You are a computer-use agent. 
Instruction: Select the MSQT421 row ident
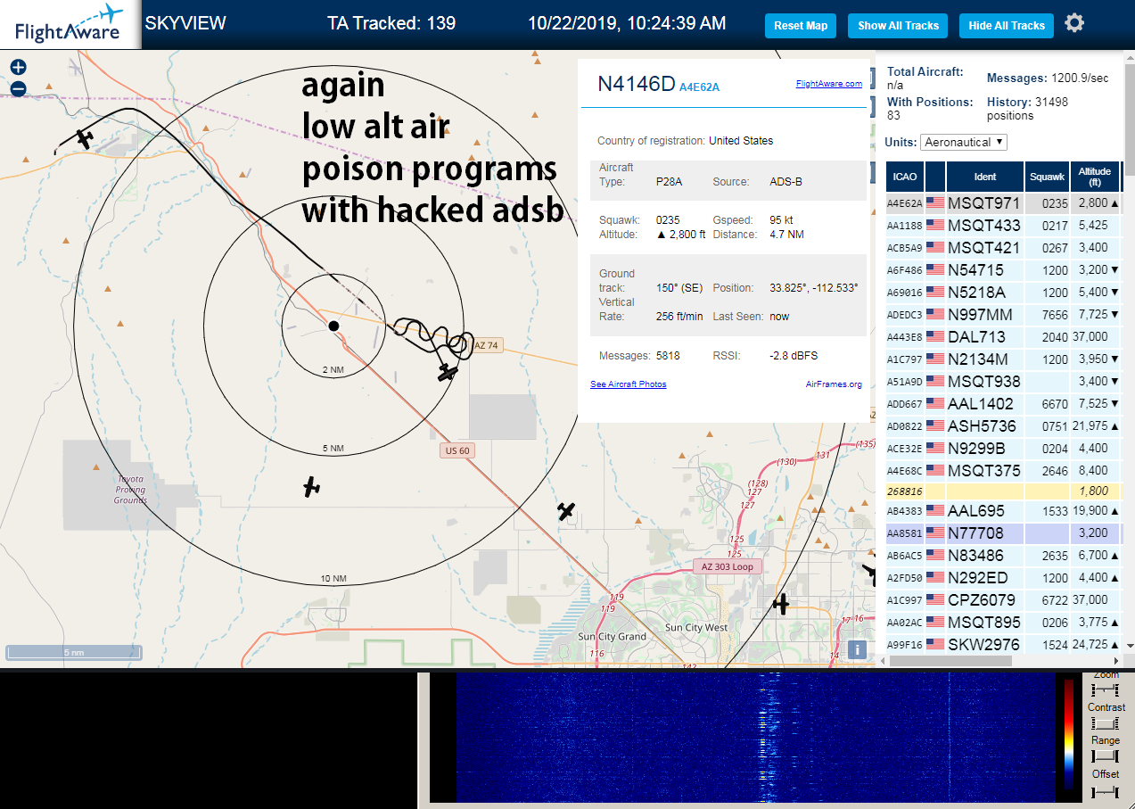(x=983, y=248)
